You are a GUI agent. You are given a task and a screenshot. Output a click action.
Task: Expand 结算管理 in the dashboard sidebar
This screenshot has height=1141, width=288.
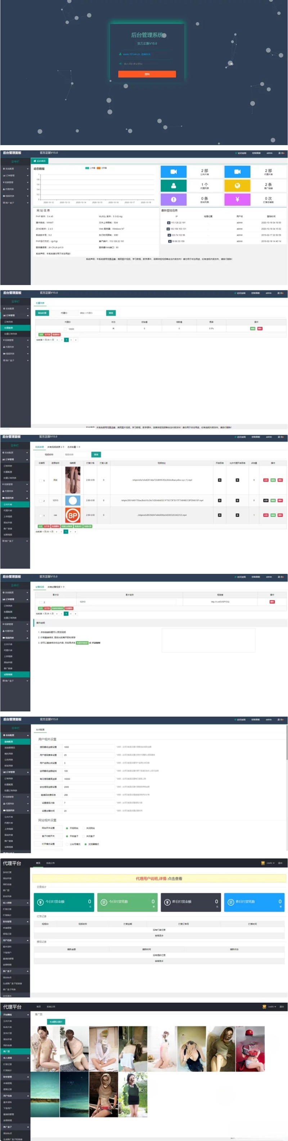click(x=15, y=182)
